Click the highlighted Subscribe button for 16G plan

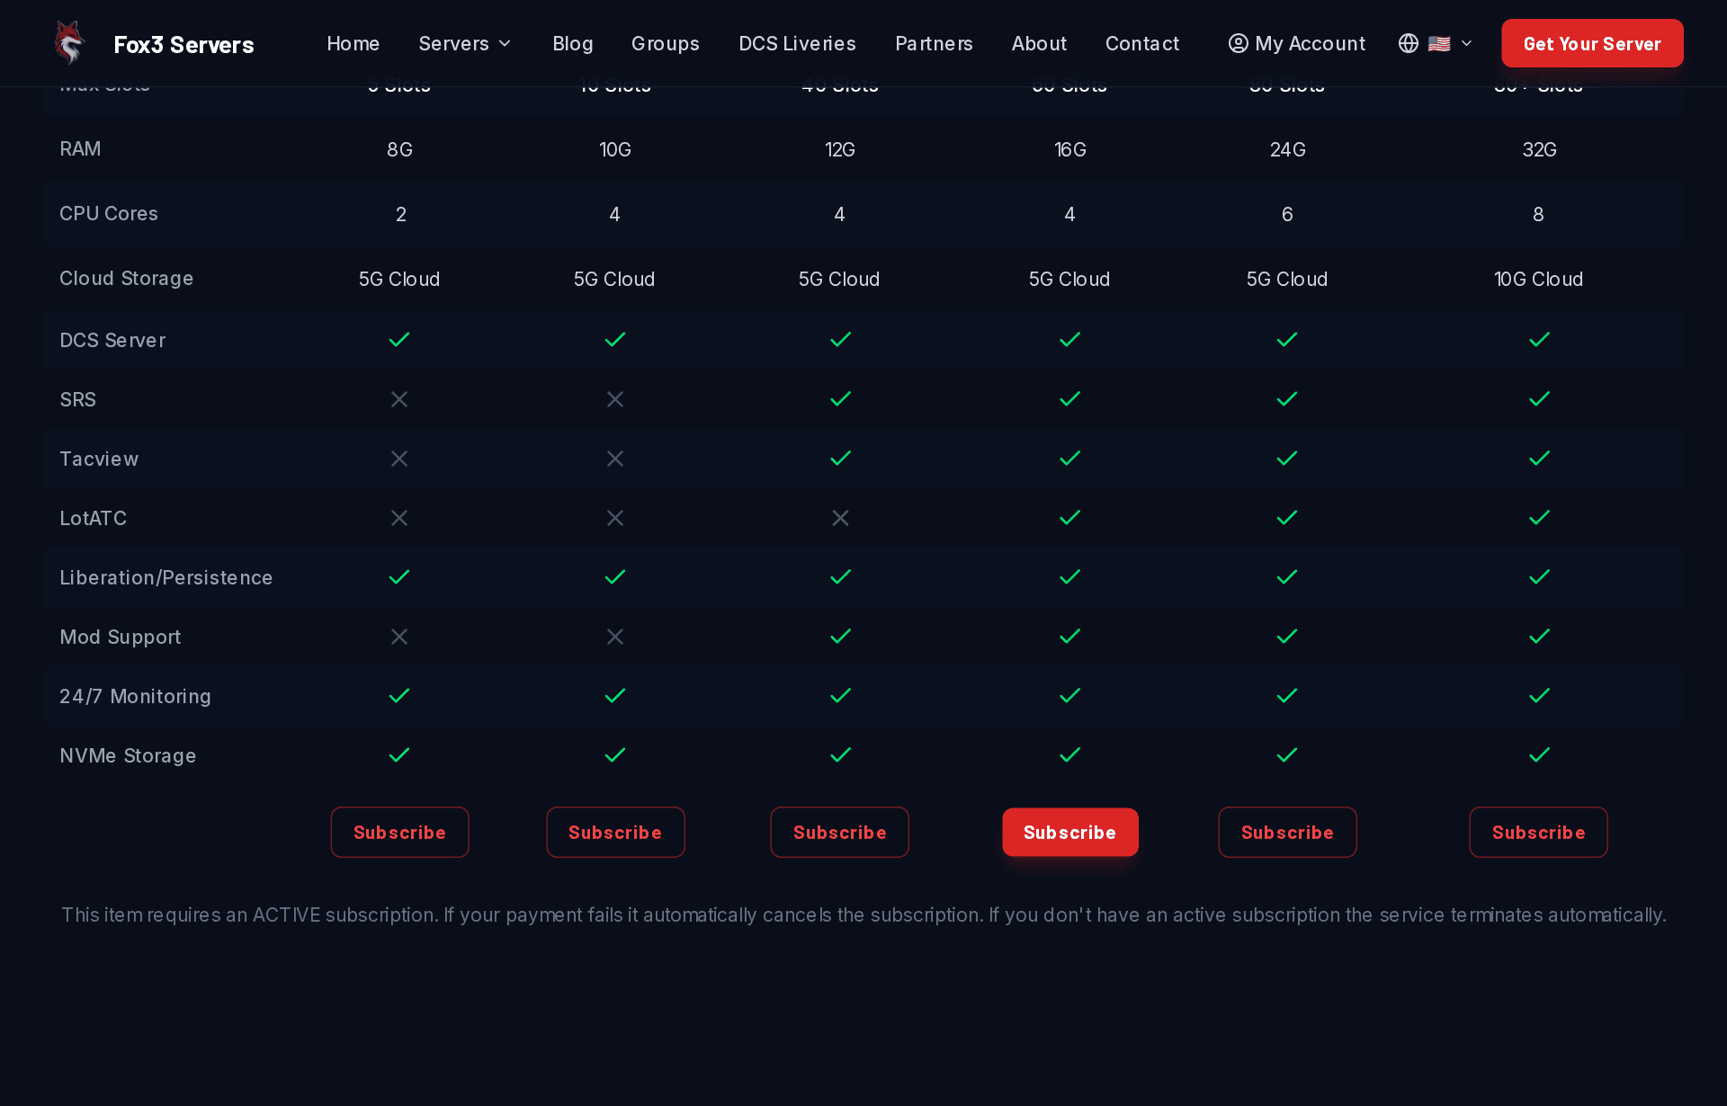[x=1070, y=833]
